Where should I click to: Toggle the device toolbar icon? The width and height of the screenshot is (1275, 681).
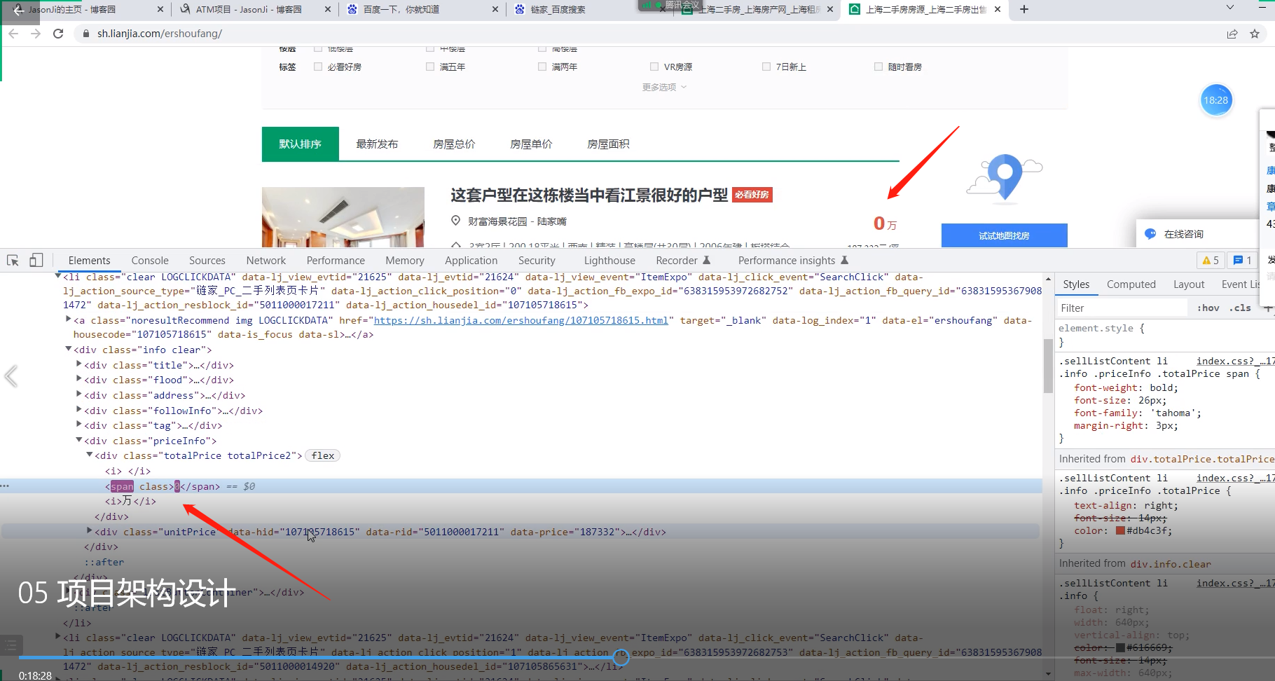tap(36, 261)
